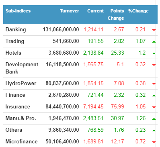Click HydroPower points change 7.08

(x=119, y=84)
